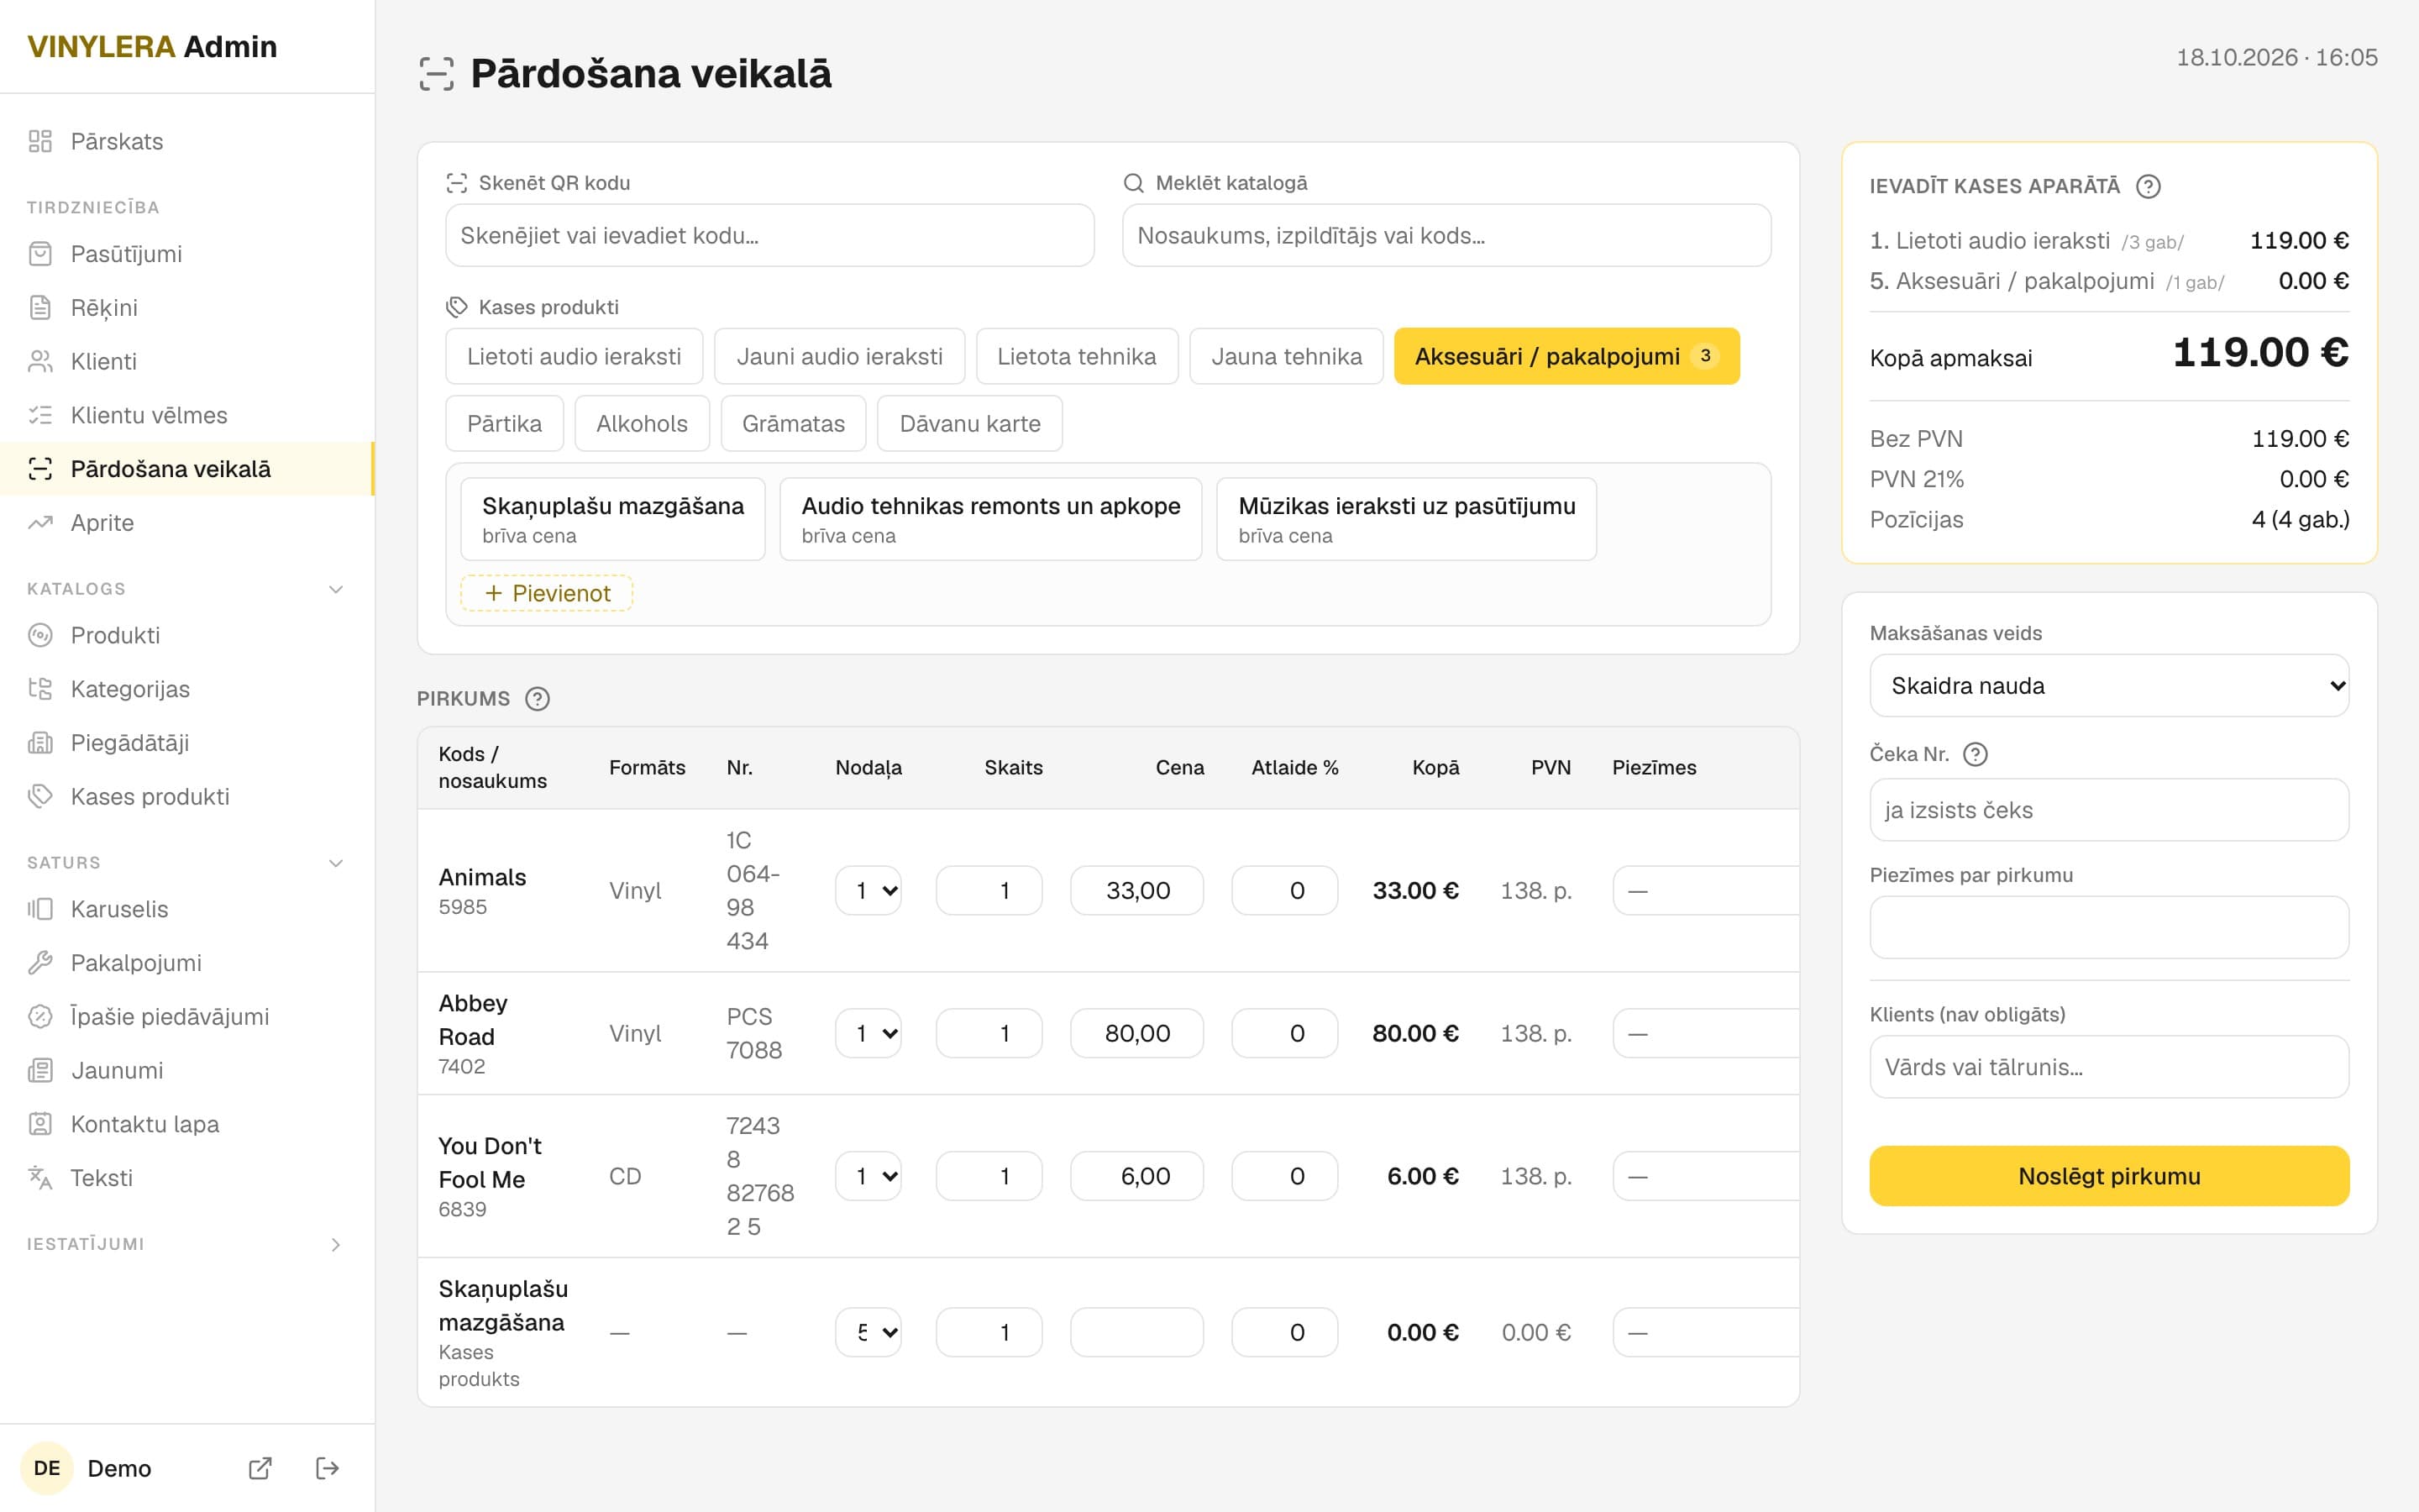Click the Kategorijas tree icon
The width and height of the screenshot is (2419, 1512).
(x=40, y=689)
